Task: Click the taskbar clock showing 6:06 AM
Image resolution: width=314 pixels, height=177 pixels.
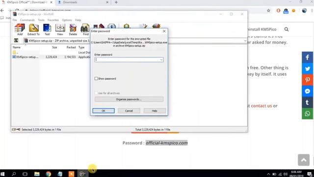Action: click(x=296, y=174)
